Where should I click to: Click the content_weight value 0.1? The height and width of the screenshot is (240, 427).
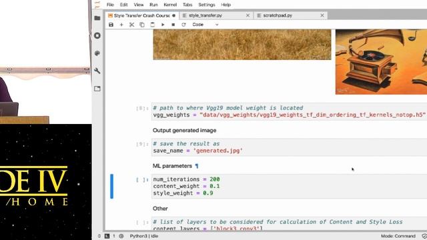215,186
